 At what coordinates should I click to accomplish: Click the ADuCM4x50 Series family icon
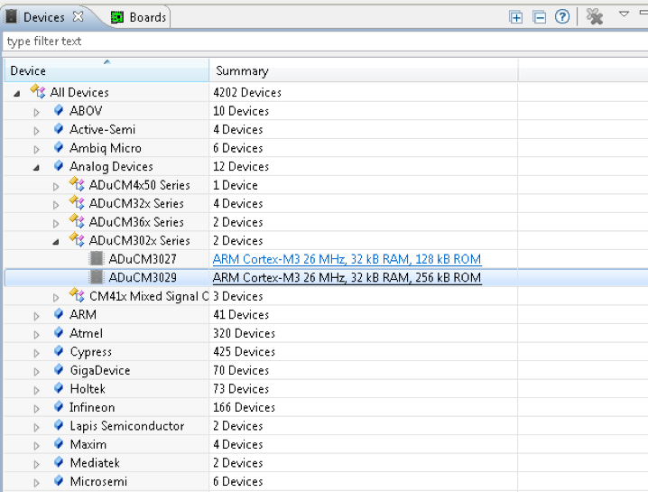[x=77, y=183]
